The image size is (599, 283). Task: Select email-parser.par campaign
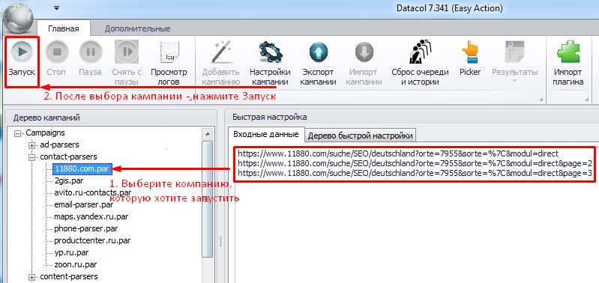tap(83, 205)
